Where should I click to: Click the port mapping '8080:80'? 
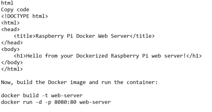65,102
